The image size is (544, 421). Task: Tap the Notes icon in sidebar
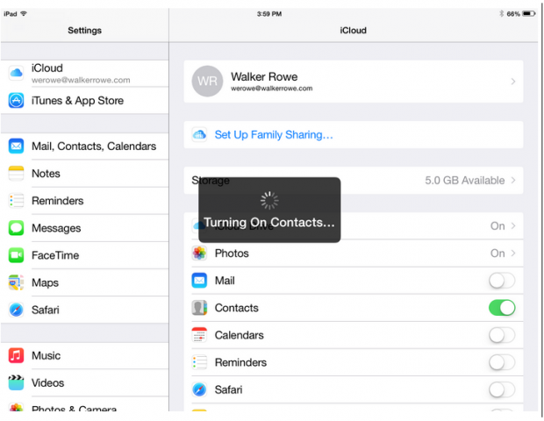coord(16,174)
